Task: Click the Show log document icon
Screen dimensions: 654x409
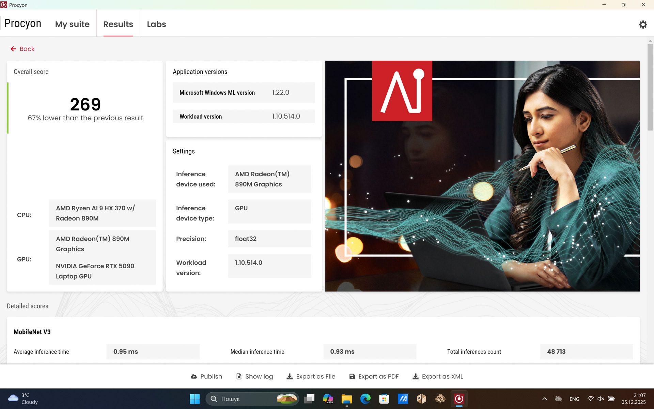Action: (239, 377)
